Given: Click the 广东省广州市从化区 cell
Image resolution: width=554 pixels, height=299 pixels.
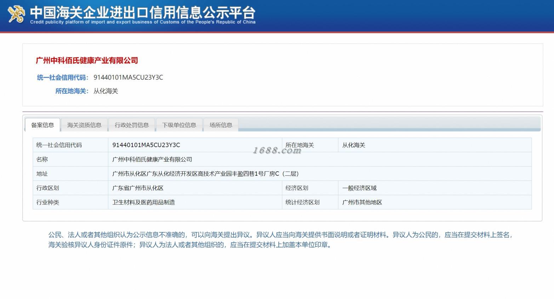Looking at the screenshot, I should (x=195, y=188).
